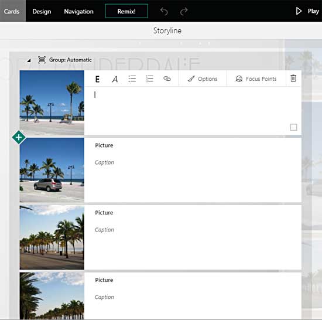The image size is (322, 320).
Task: Select the Cards tab
Action: [x=12, y=11]
